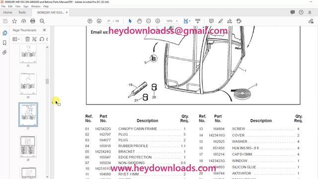
Task: Open the Bookmarks sidebar panel
Action: point(4,43)
